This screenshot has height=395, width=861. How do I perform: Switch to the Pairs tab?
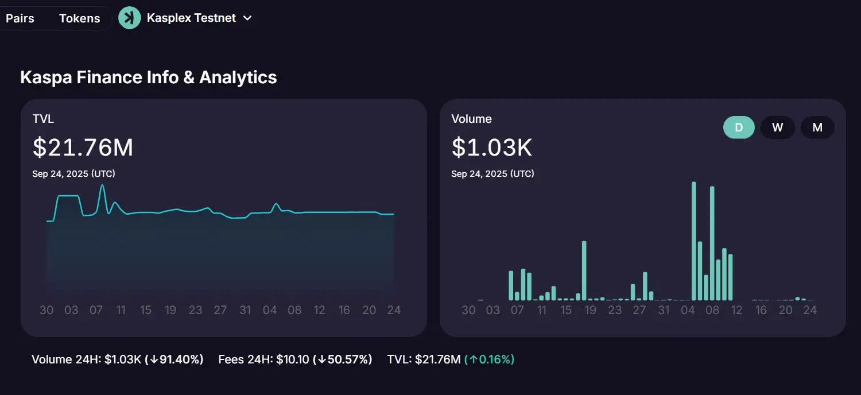pyautogui.click(x=20, y=18)
